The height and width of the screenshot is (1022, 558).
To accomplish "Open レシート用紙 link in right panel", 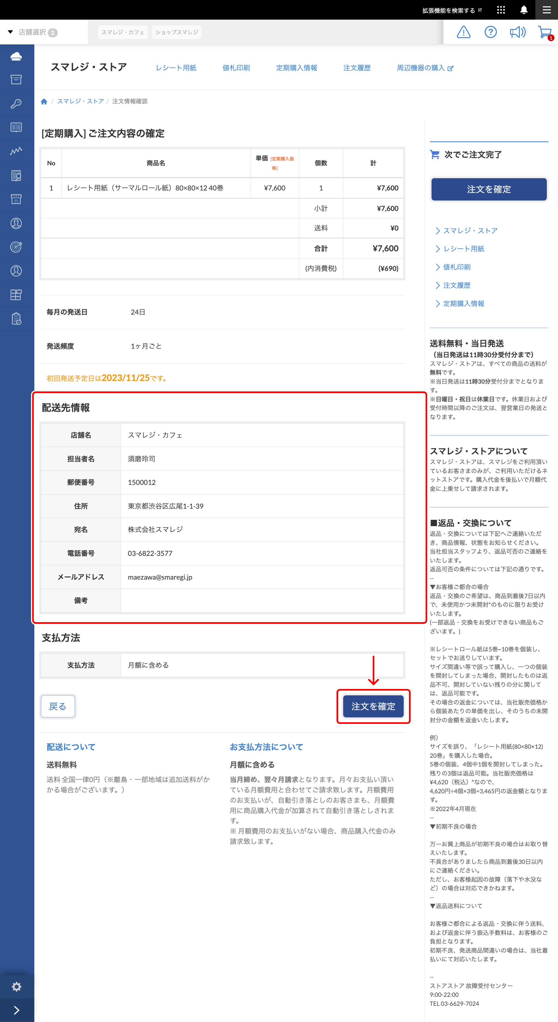I will (x=464, y=249).
